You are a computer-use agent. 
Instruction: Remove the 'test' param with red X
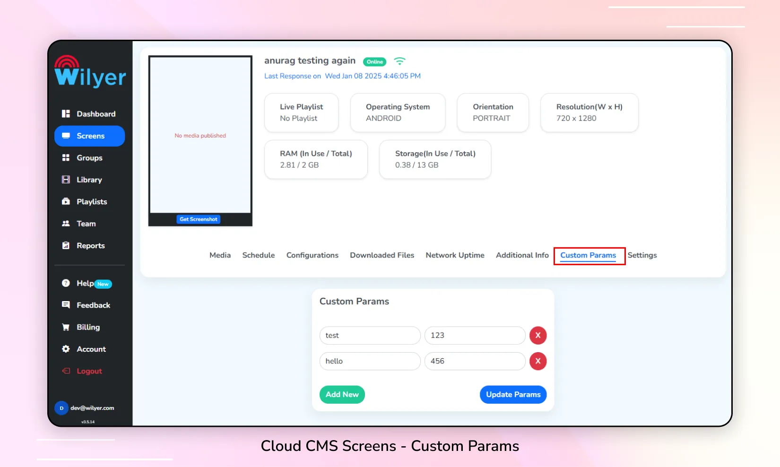[538, 336]
